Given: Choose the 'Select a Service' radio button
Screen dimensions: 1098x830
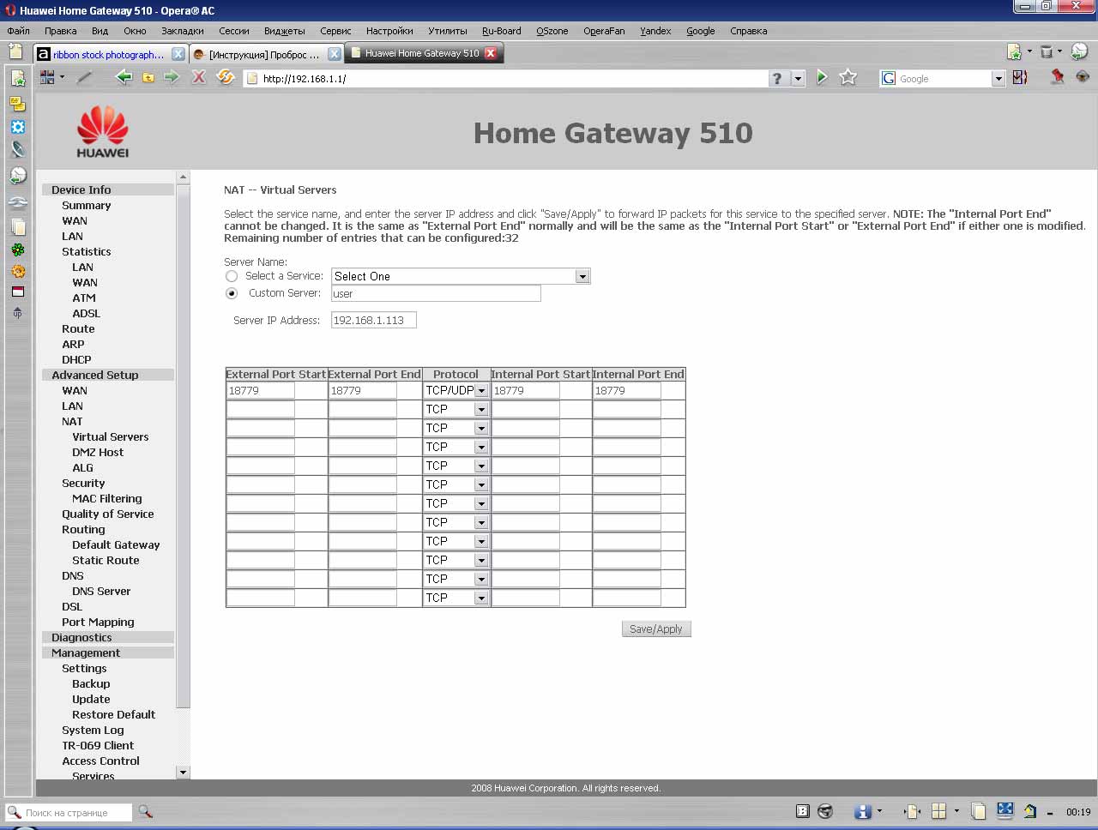Looking at the screenshot, I should click(232, 276).
